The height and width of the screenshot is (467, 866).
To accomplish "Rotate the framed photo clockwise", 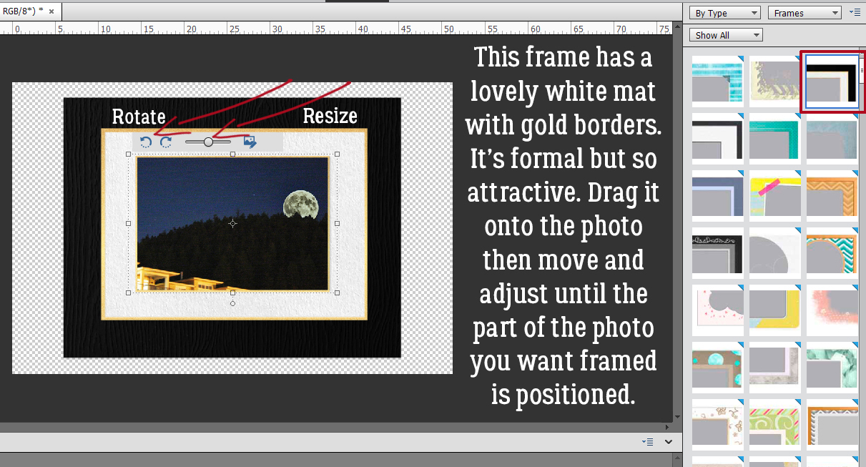I will [166, 142].
